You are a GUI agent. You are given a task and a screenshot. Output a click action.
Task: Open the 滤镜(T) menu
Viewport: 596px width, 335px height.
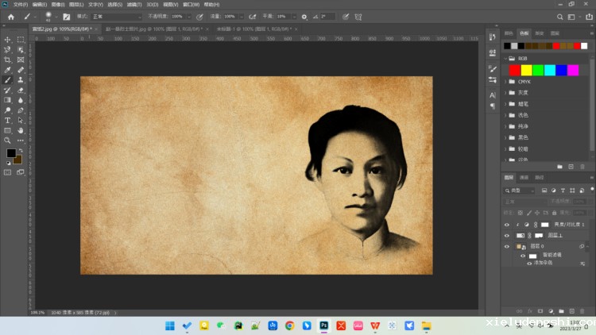click(133, 4)
